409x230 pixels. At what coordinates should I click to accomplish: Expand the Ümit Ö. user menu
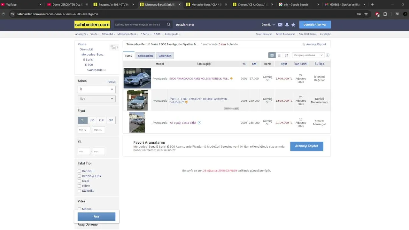pyautogui.click(x=268, y=25)
